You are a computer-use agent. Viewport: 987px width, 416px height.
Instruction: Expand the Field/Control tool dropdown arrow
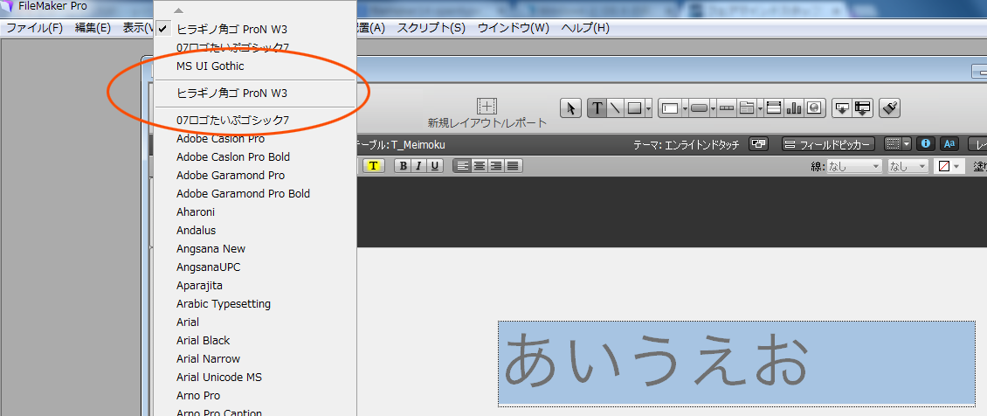click(x=685, y=108)
